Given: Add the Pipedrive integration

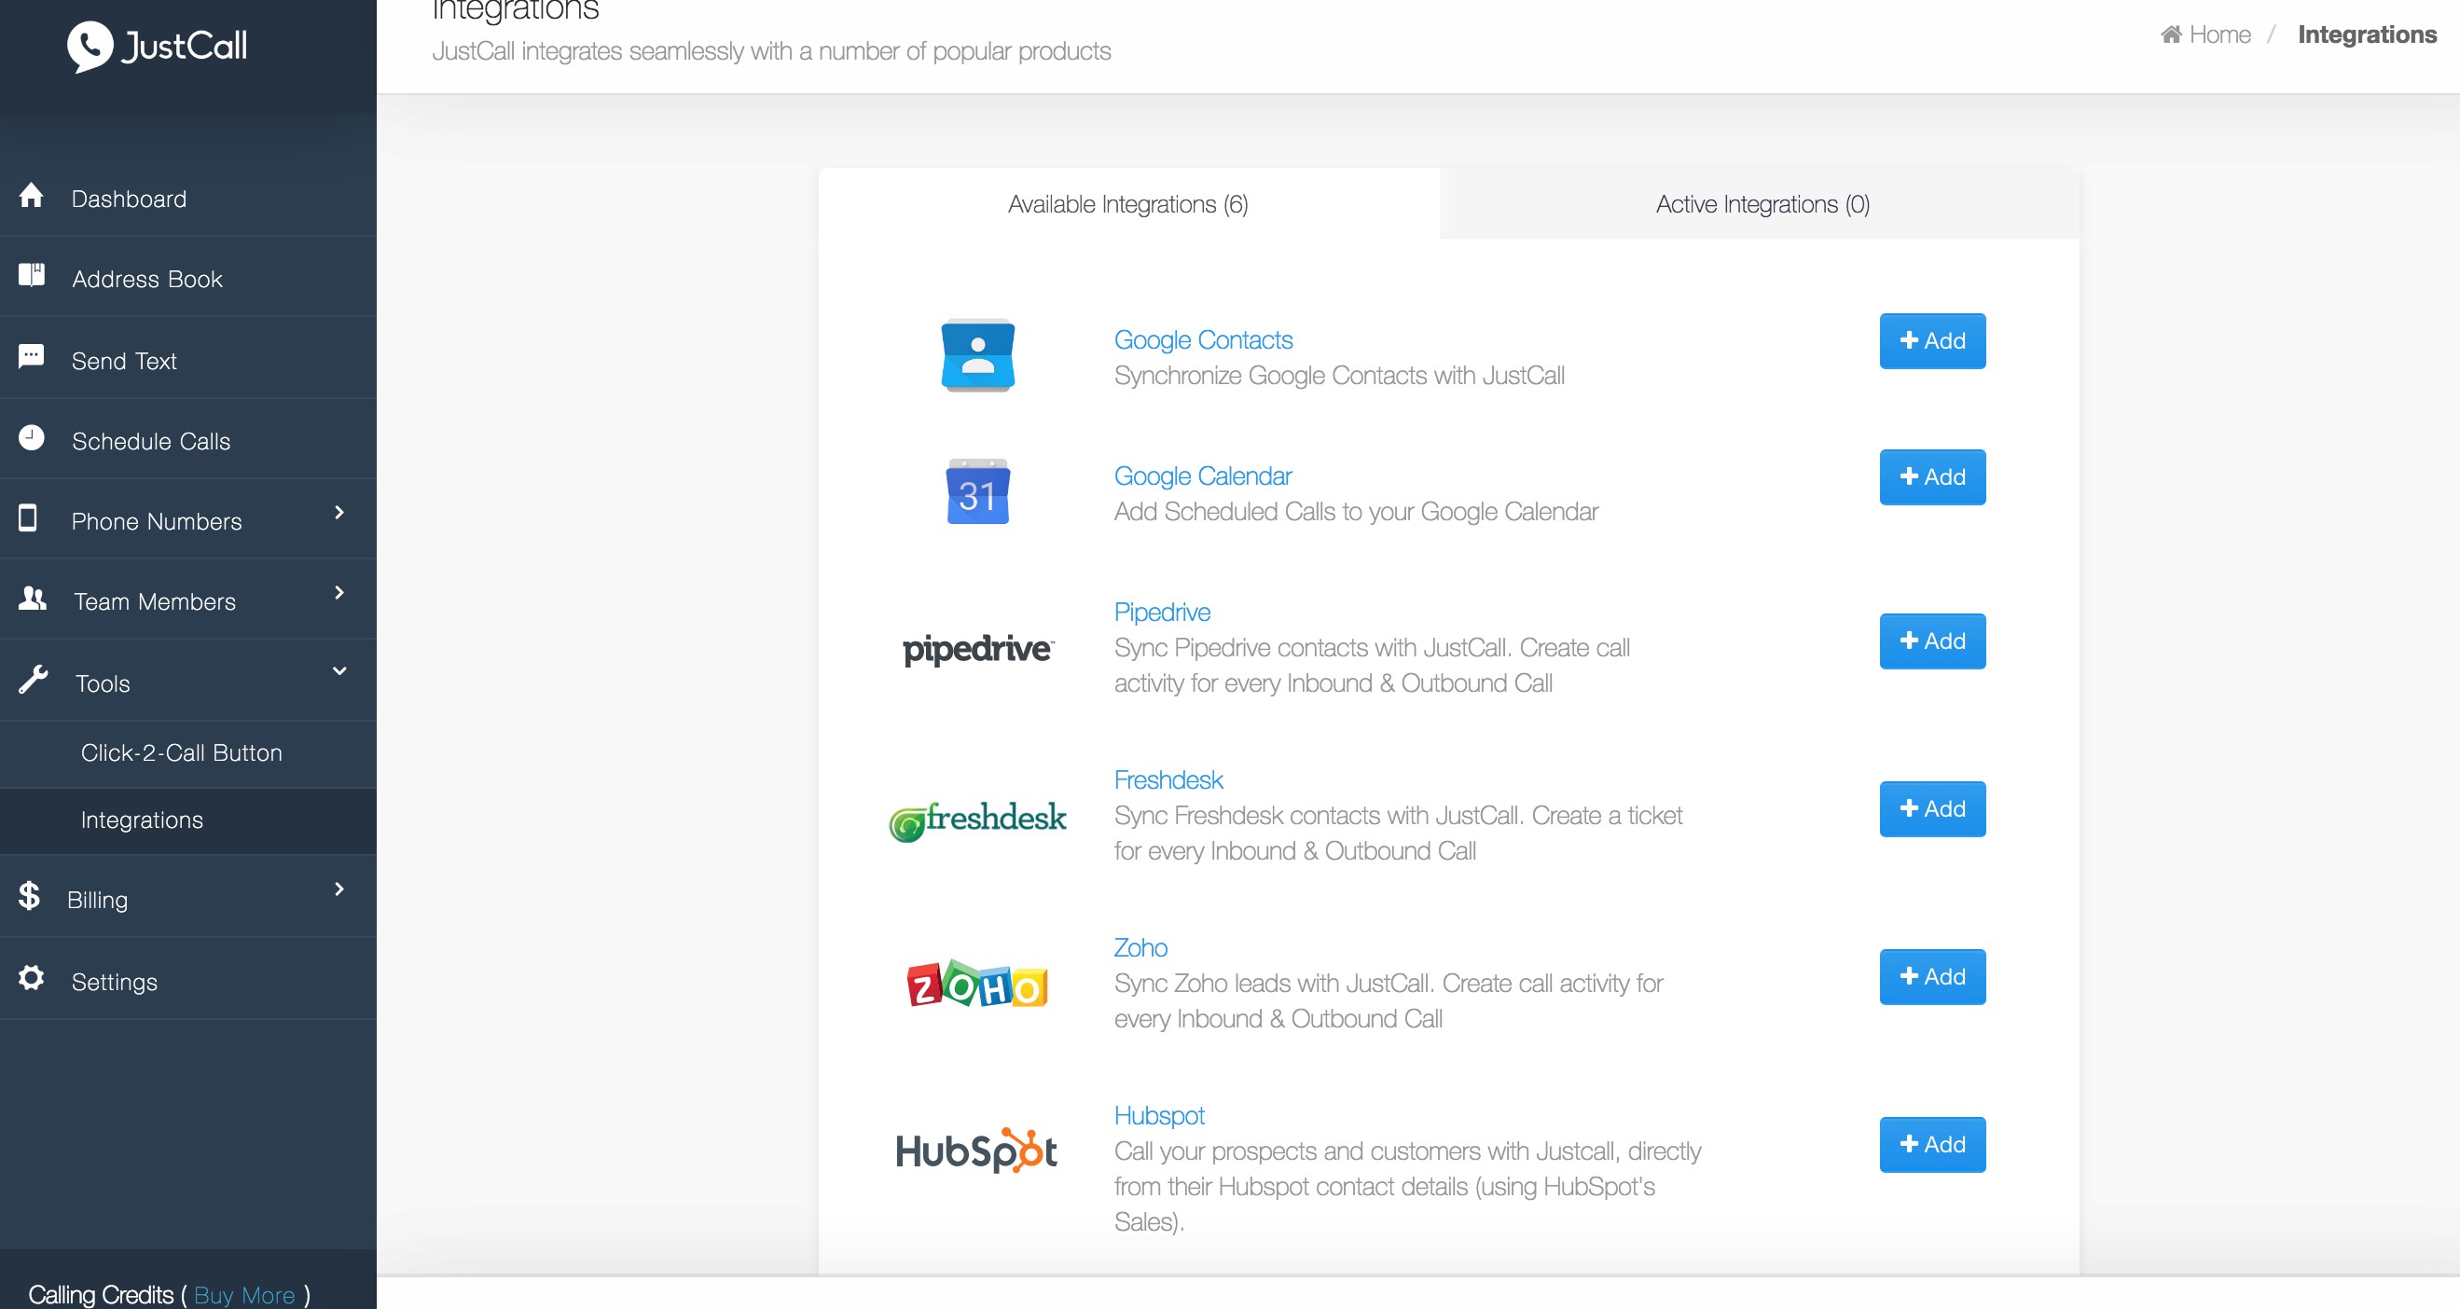Looking at the screenshot, I should tap(1932, 641).
